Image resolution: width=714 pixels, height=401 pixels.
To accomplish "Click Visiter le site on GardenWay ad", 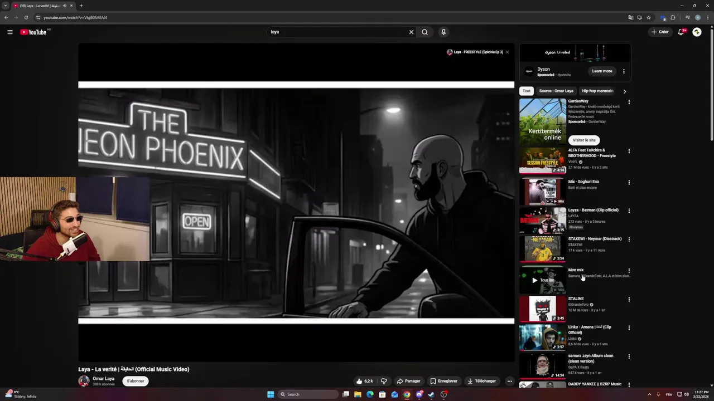I will (584, 140).
